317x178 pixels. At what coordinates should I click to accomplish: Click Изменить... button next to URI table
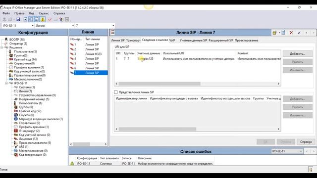click(x=297, y=70)
